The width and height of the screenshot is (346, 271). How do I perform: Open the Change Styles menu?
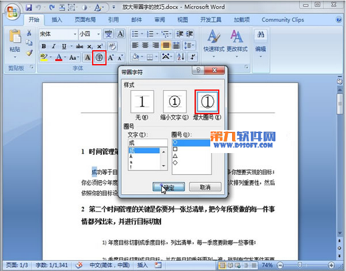(237, 43)
